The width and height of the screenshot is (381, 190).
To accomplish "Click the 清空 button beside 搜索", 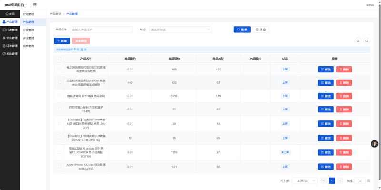I will 261,30.
